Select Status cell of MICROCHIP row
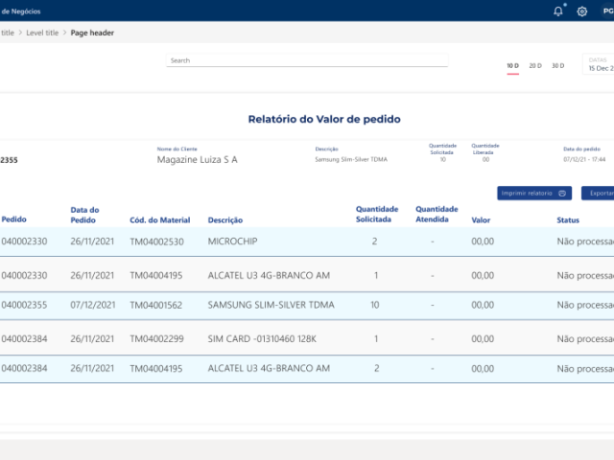 (585, 241)
